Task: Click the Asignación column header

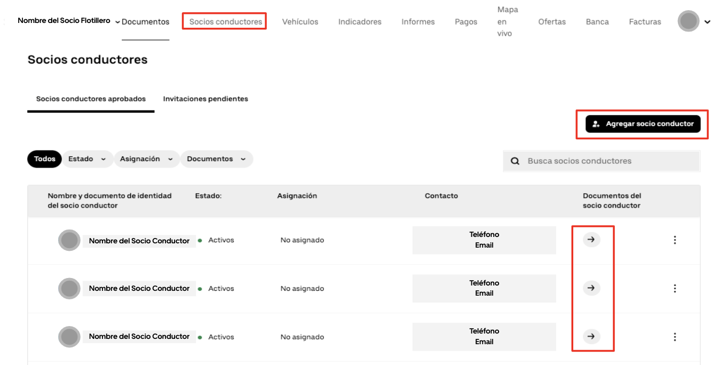Action: [297, 196]
